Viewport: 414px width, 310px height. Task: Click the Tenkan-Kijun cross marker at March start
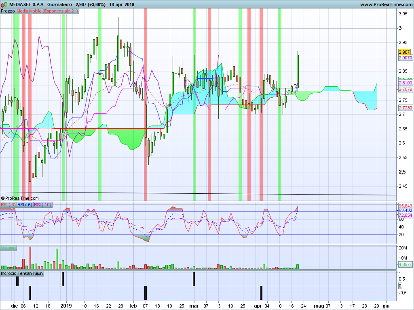194,279
